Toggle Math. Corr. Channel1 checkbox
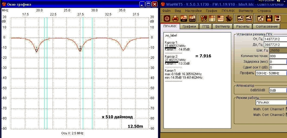This screenshot has width=287, height=138. click(286, 109)
